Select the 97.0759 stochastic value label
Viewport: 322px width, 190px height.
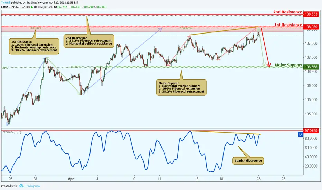pos(311,131)
